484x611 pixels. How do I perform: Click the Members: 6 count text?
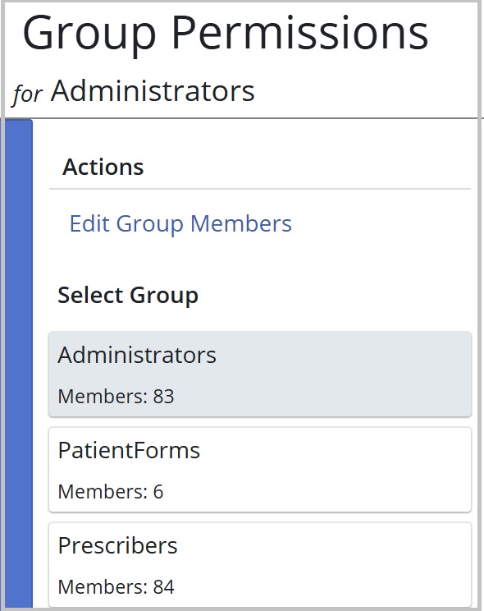[110, 492]
